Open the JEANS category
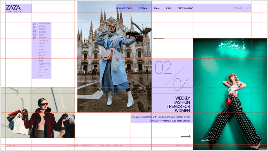This screenshot has width=268, height=151. click(41, 50)
